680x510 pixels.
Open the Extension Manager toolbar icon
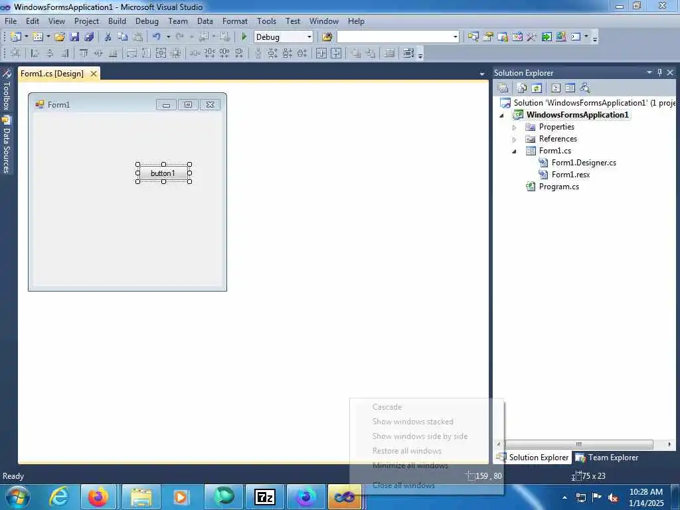point(560,37)
